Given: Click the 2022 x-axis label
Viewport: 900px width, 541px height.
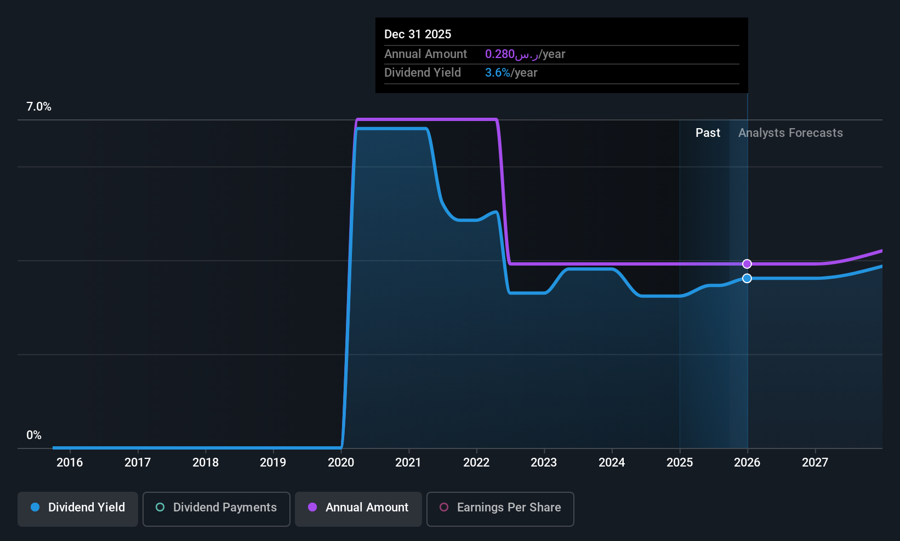Looking at the screenshot, I should tap(476, 463).
